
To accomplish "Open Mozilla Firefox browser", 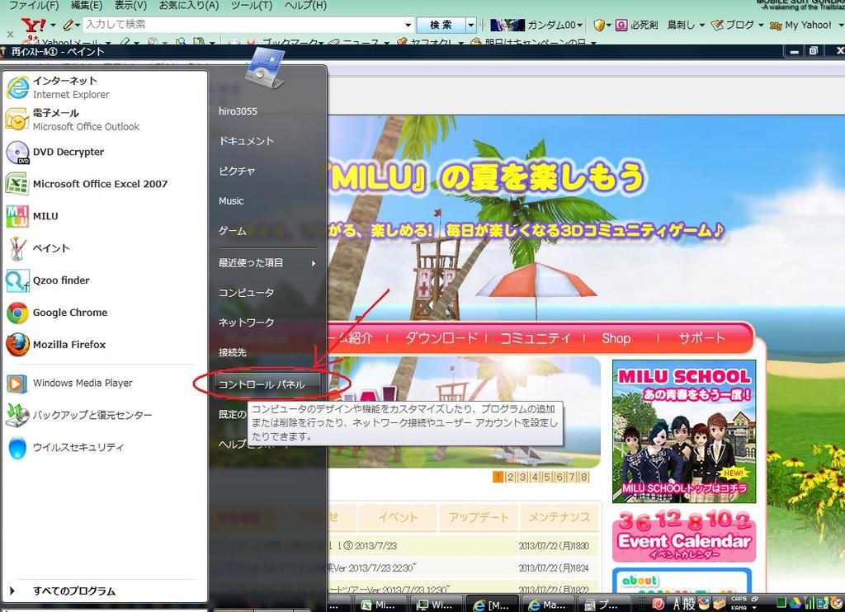I will 68,345.
